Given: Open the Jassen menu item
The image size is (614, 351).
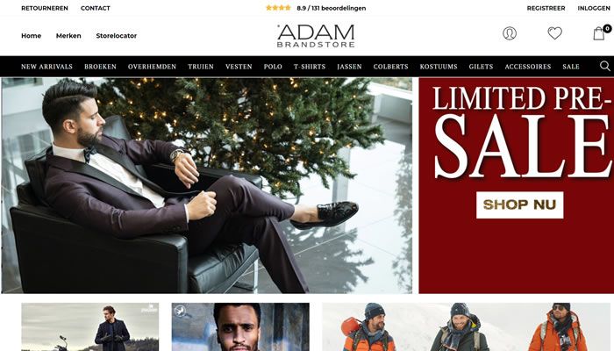Looking at the screenshot, I should tap(349, 67).
